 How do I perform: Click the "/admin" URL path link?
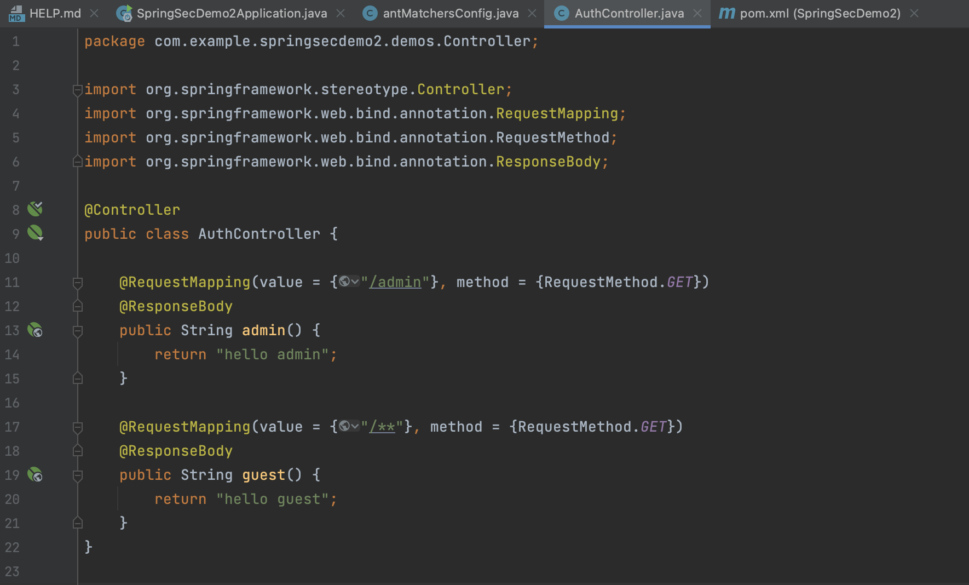pos(395,282)
